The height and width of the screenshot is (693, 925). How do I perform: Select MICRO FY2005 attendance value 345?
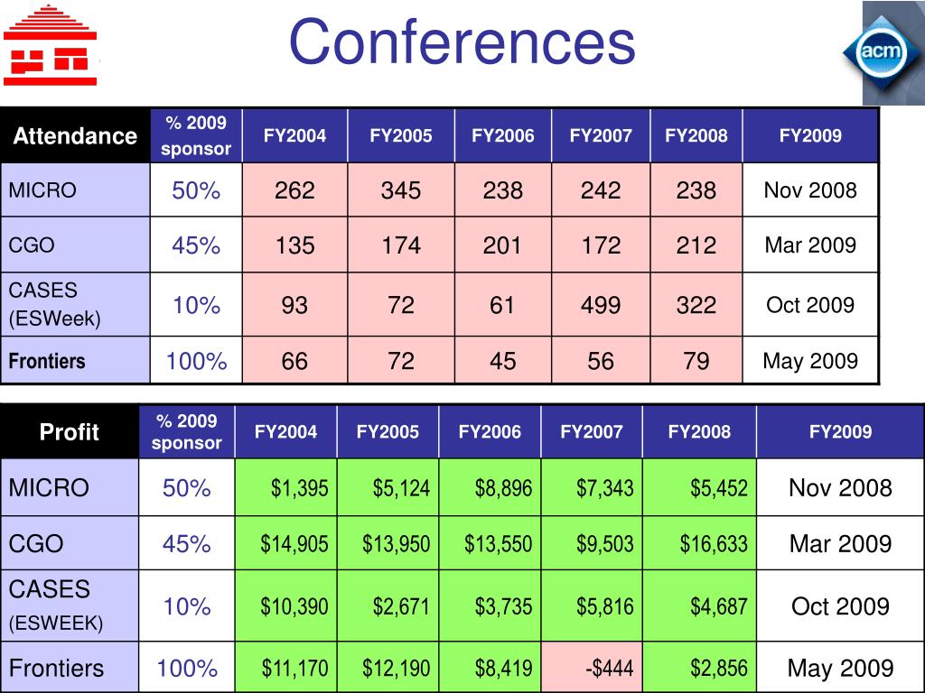point(401,189)
